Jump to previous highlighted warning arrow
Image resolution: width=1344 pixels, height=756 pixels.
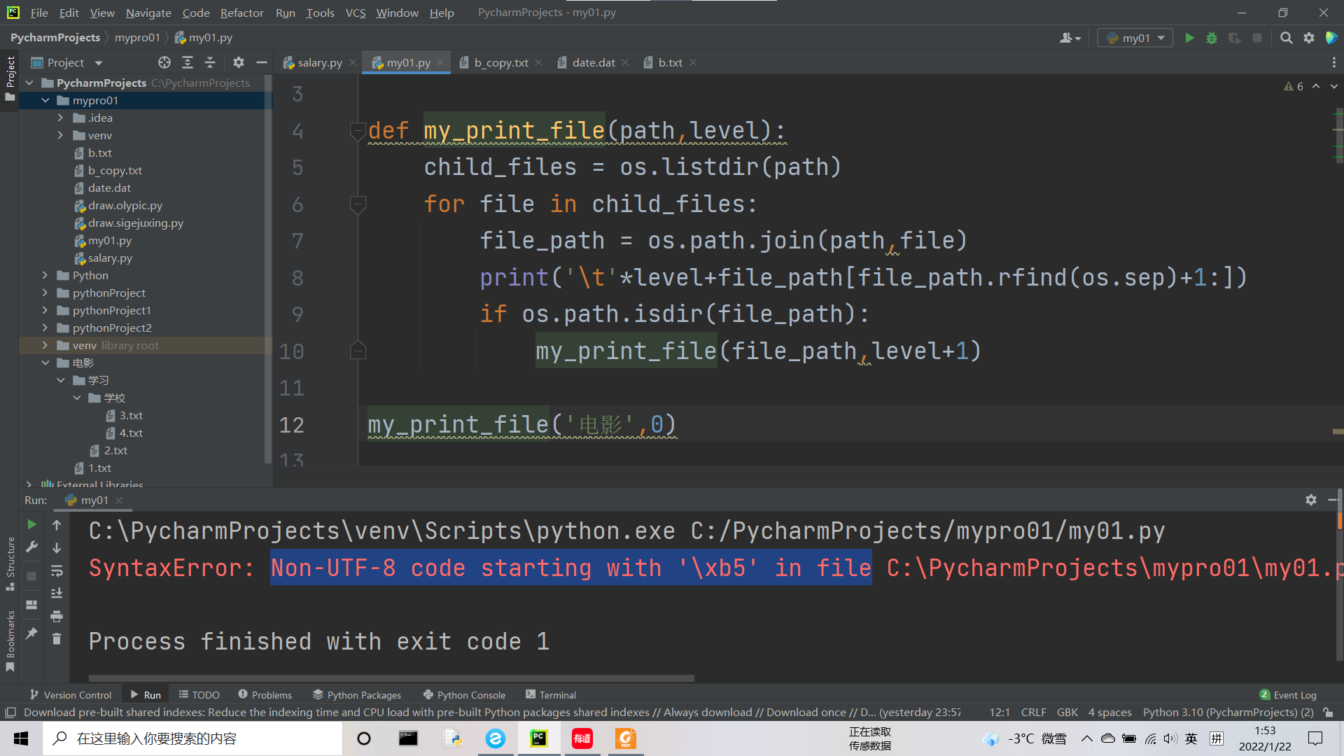point(1316,86)
